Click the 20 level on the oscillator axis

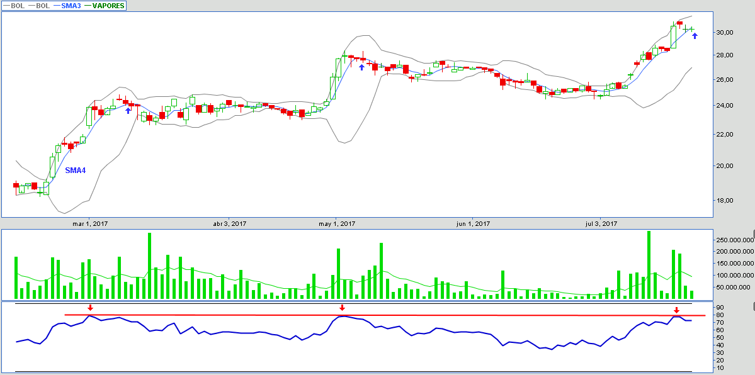coord(721,360)
